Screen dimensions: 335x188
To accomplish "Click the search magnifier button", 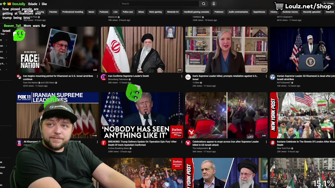I will [203, 4].
